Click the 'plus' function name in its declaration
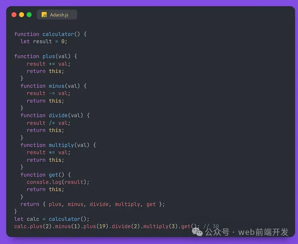Screen dimensions: 298x244 pyautogui.click(x=49, y=56)
